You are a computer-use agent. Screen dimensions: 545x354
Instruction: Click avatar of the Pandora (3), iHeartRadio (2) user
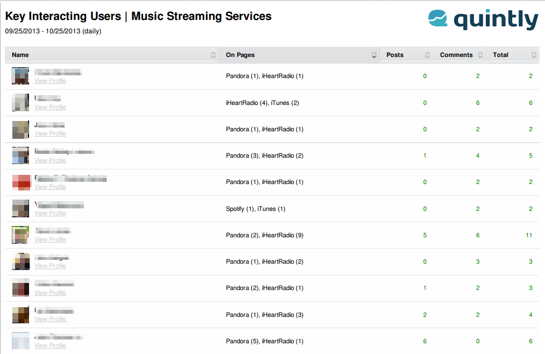(x=20, y=155)
